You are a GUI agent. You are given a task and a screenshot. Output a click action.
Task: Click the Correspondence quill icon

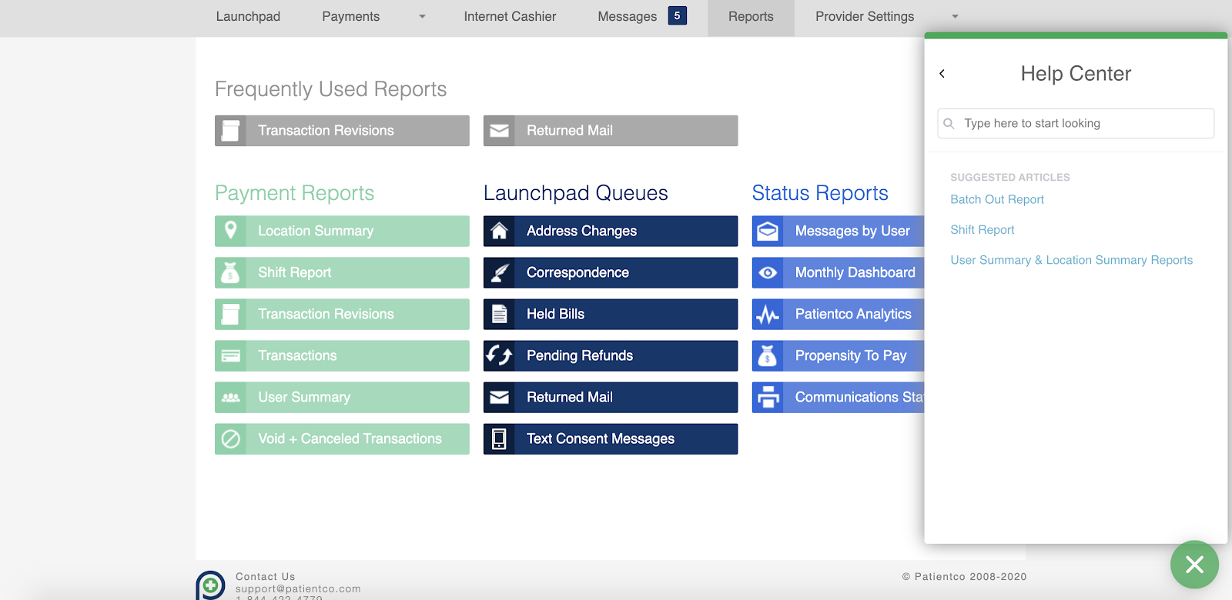(499, 272)
